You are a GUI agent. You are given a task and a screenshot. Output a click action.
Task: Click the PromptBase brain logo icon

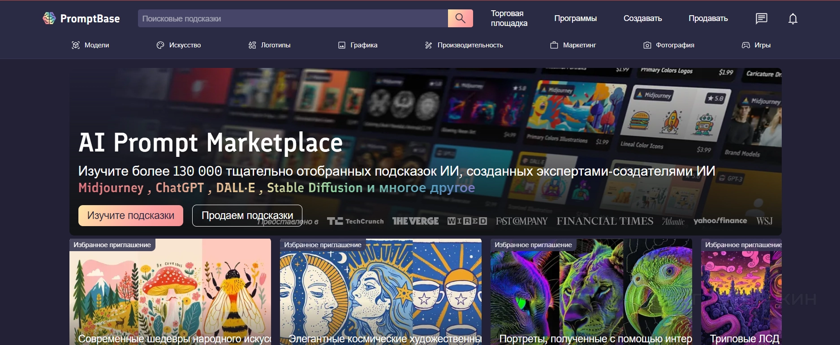(49, 18)
